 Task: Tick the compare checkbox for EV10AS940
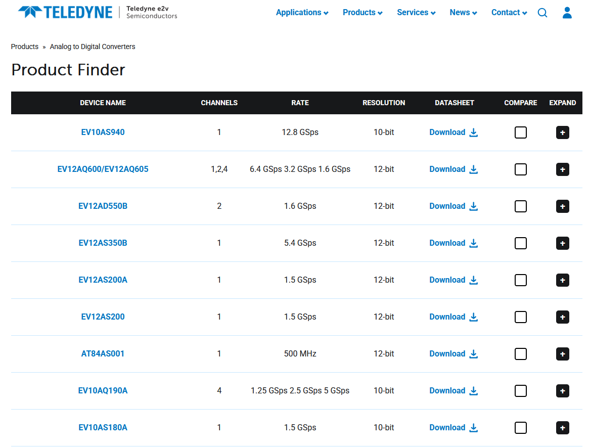[520, 132]
